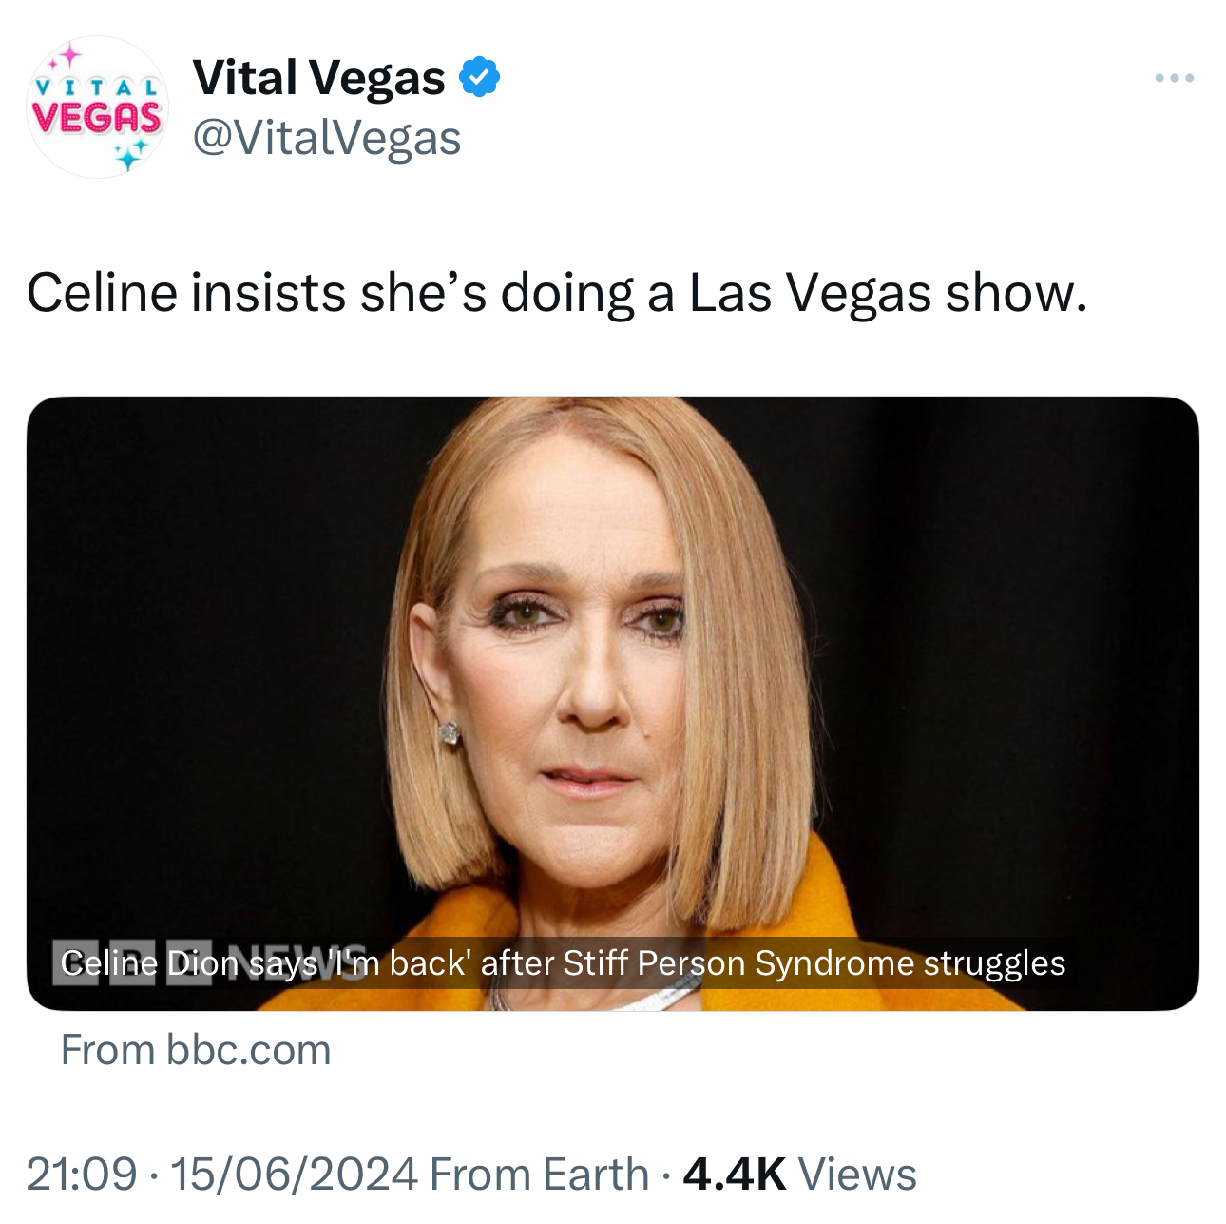
Task: Open the "Vital Vegas" display name link
Action: [318, 78]
